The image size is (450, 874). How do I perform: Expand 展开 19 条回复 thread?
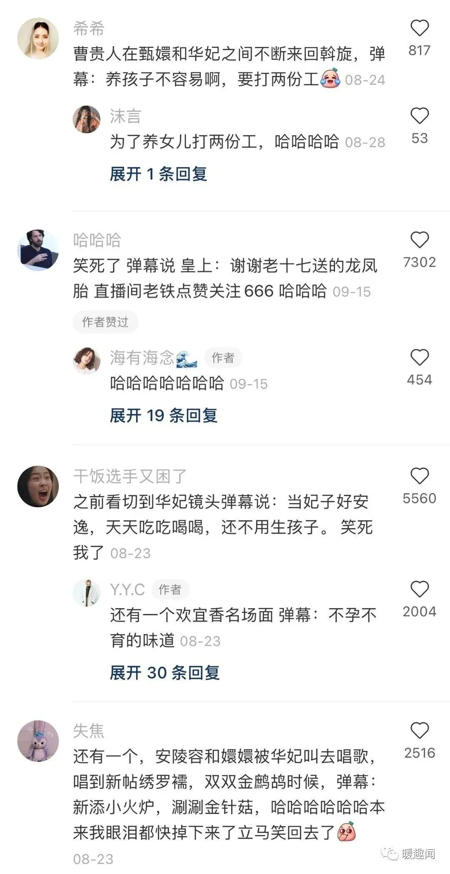tap(163, 415)
